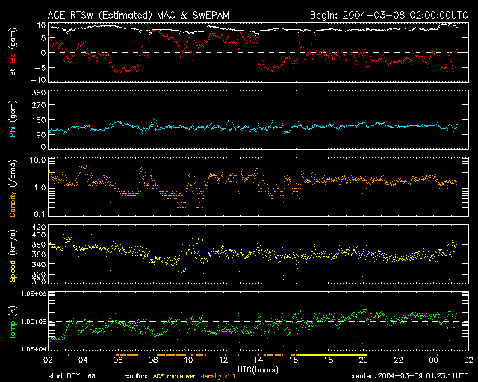Screen dimensions: 478x382
Task: Click the '20' hour label on time axis
Action: click(x=364, y=360)
